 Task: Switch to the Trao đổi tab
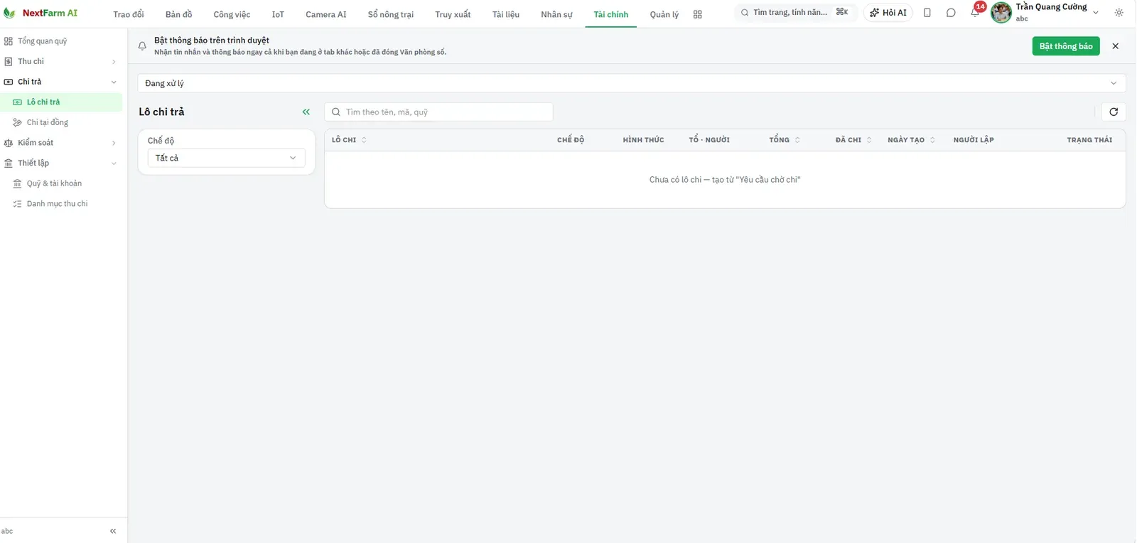(129, 14)
